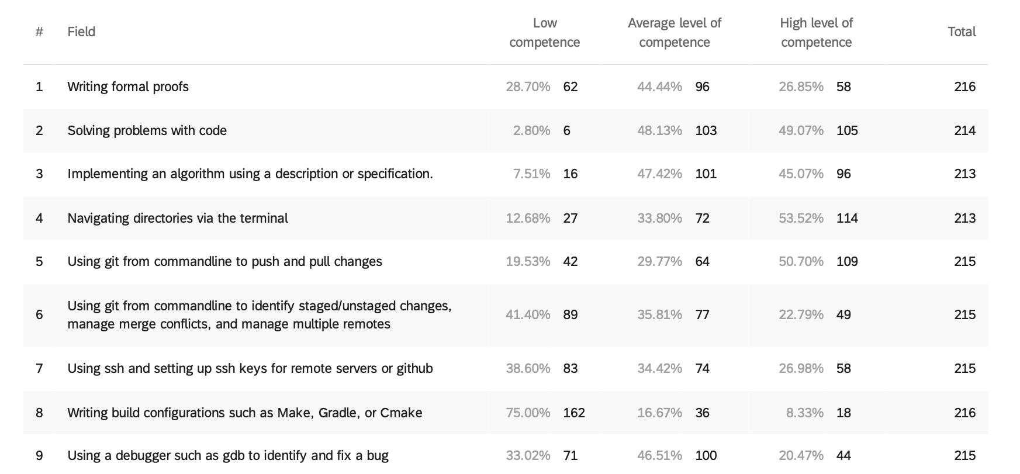Click the 75.00% low competence cell

point(528,413)
